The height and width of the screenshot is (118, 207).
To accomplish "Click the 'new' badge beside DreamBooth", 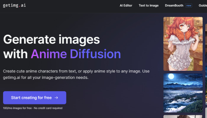I will point(189,6).
